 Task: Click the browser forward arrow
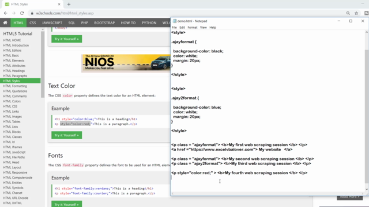[x=14, y=13]
